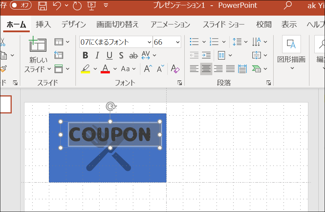Open Clipboard group dialog launcher
325x212 pixels.
[15, 83]
